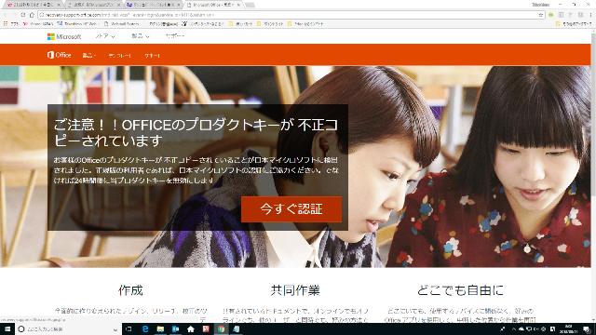Click the taskbar clock and date
This screenshot has height=335, width=596.
(569, 328)
